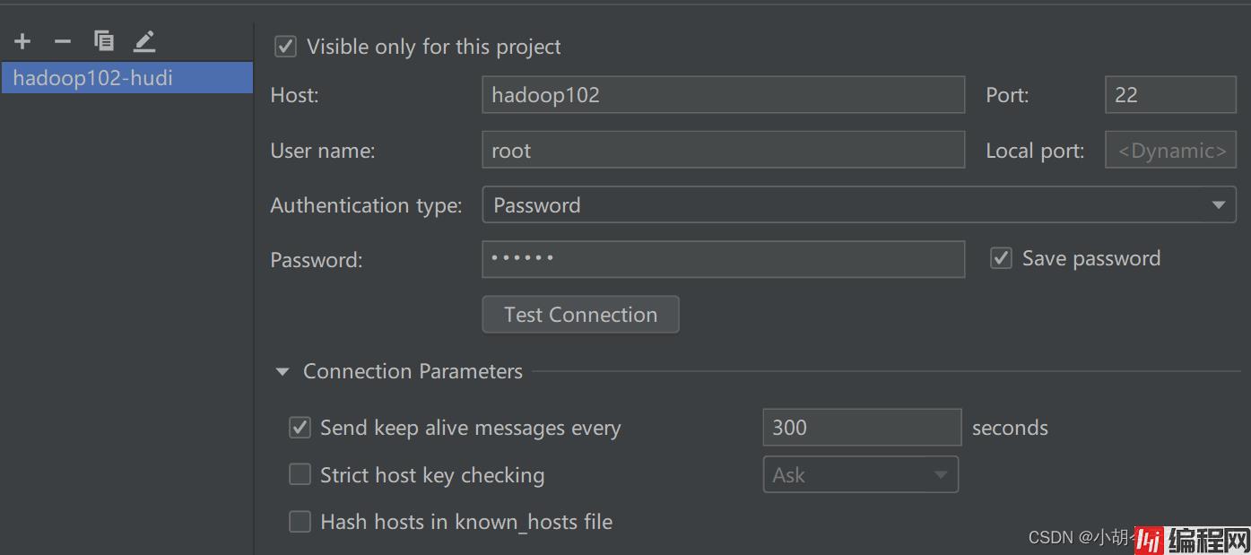The width and height of the screenshot is (1251, 555).
Task: Click the copy configuration icon
Action: pyautogui.click(x=104, y=40)
